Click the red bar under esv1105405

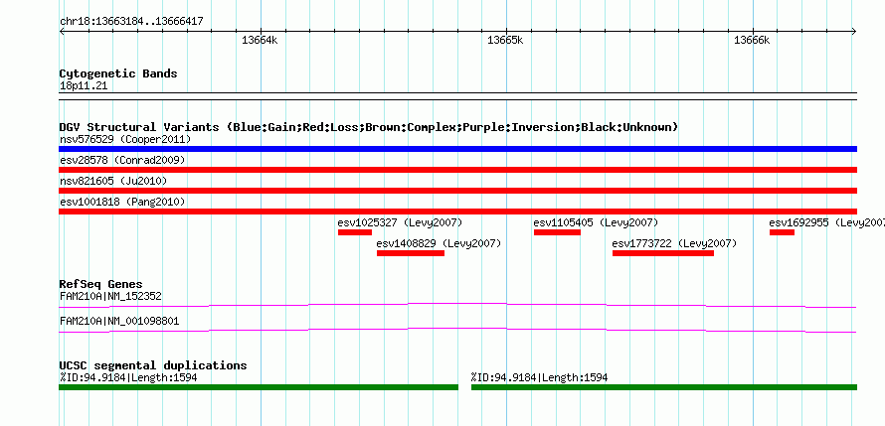(x=557, y=232)
